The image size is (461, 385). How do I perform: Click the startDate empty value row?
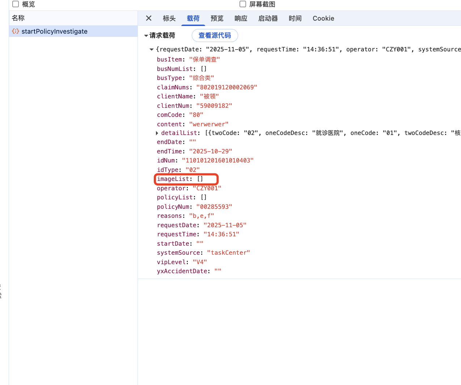click(x=180, y=244)
